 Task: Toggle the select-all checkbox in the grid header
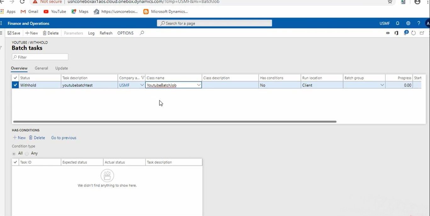[15, 78]
